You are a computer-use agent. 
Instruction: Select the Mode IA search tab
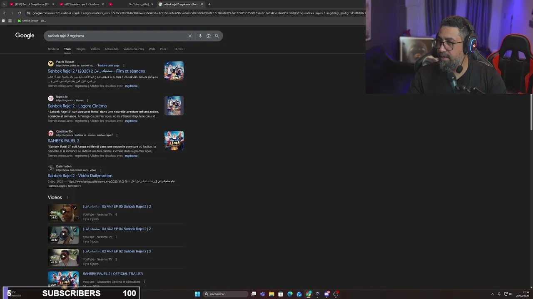click(x=53, y=49)
